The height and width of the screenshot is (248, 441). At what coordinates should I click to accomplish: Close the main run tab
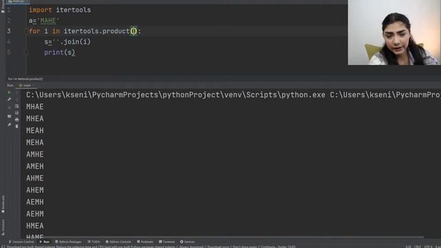(x=33, y=85)
